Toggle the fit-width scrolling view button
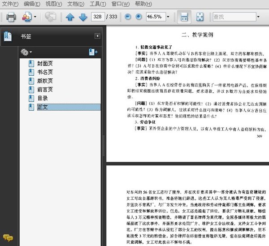Screen dimensions: 269x246 click(x=183, y=17)
